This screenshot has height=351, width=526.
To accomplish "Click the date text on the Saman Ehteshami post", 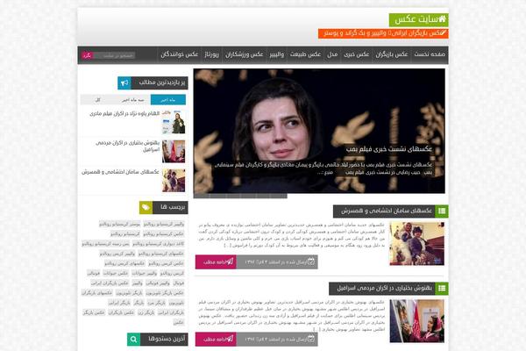I will pyautogui.click(x=276, y=262).
